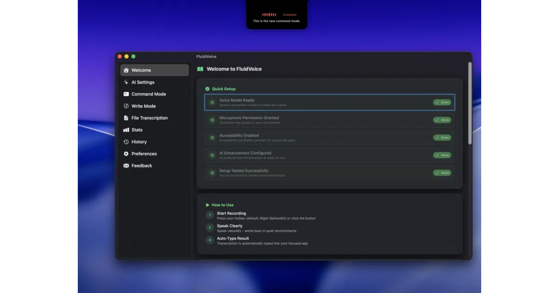Click the FluidVoice window title

pyautogui.click(x=206, y=57)
